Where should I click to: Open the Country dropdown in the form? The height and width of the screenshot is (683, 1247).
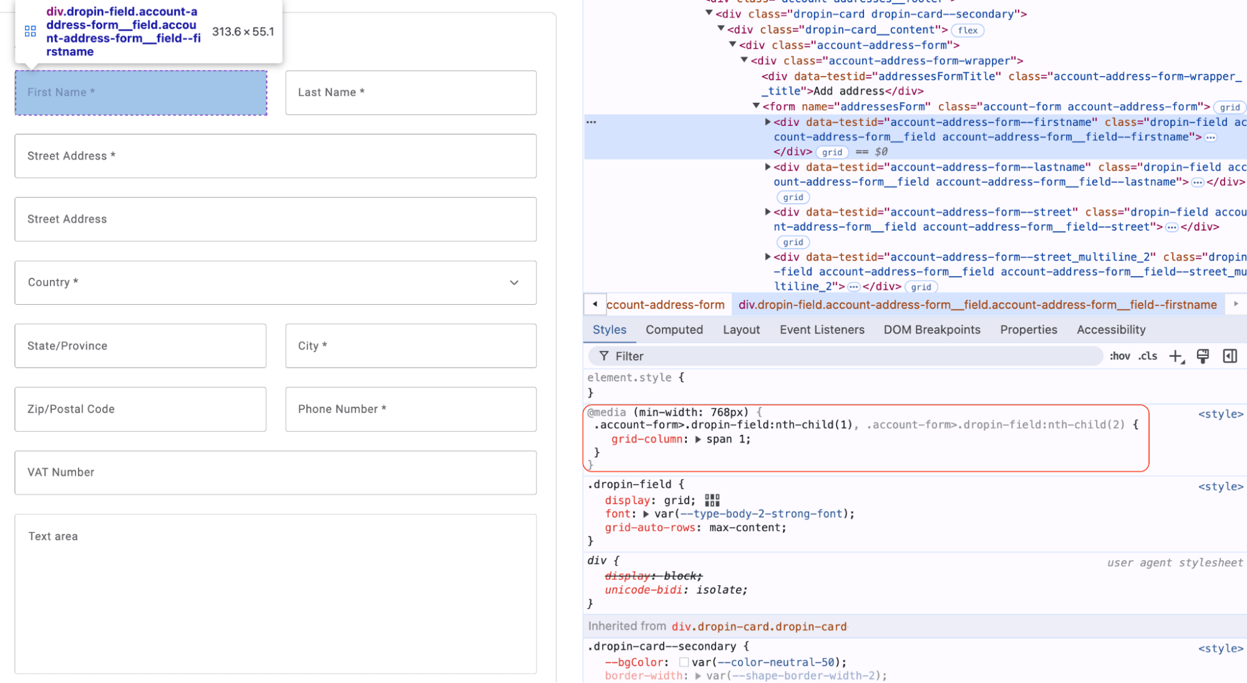[514, 282]
